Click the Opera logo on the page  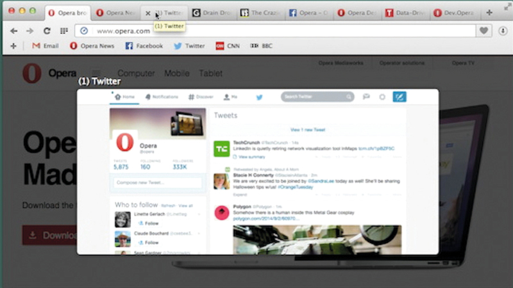point(32,73)
